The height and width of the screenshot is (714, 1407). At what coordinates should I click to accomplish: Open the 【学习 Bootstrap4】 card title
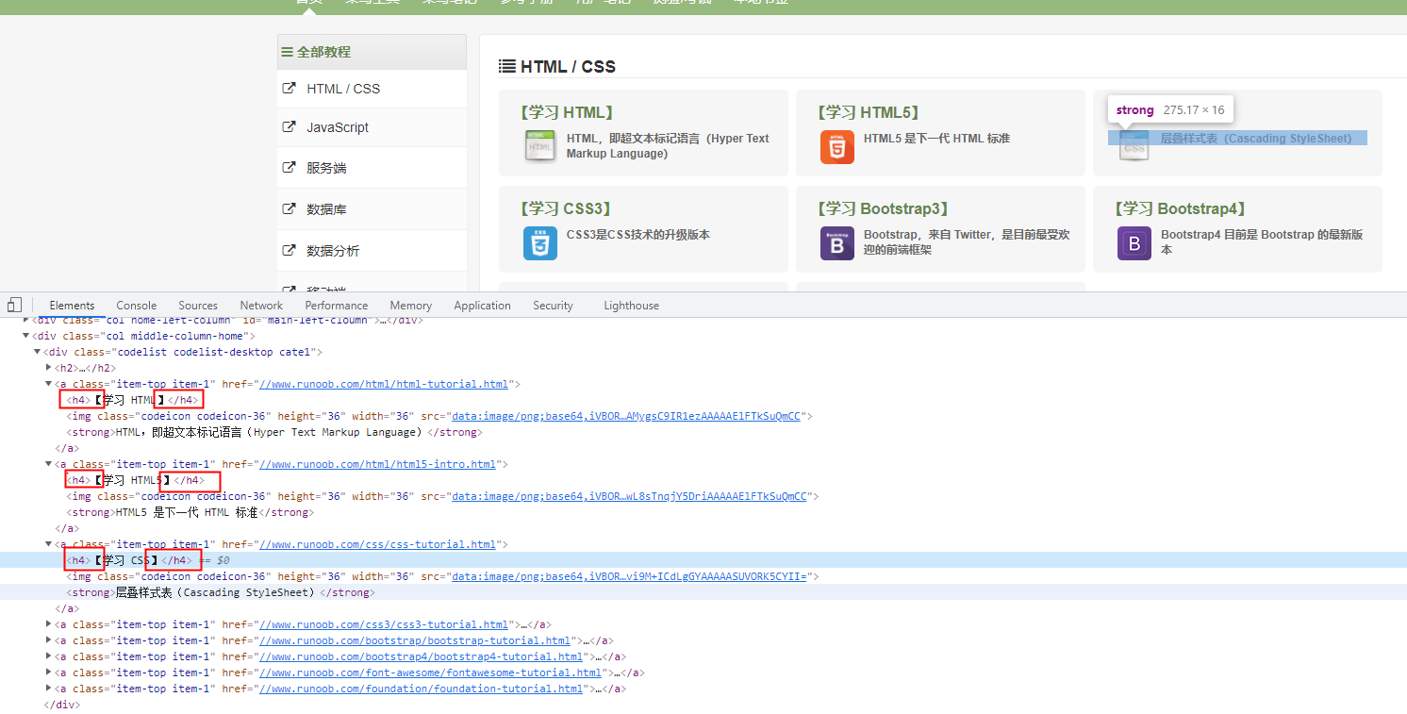tap(1180, 208)
